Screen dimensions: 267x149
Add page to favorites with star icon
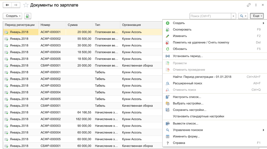pos(25,5)
